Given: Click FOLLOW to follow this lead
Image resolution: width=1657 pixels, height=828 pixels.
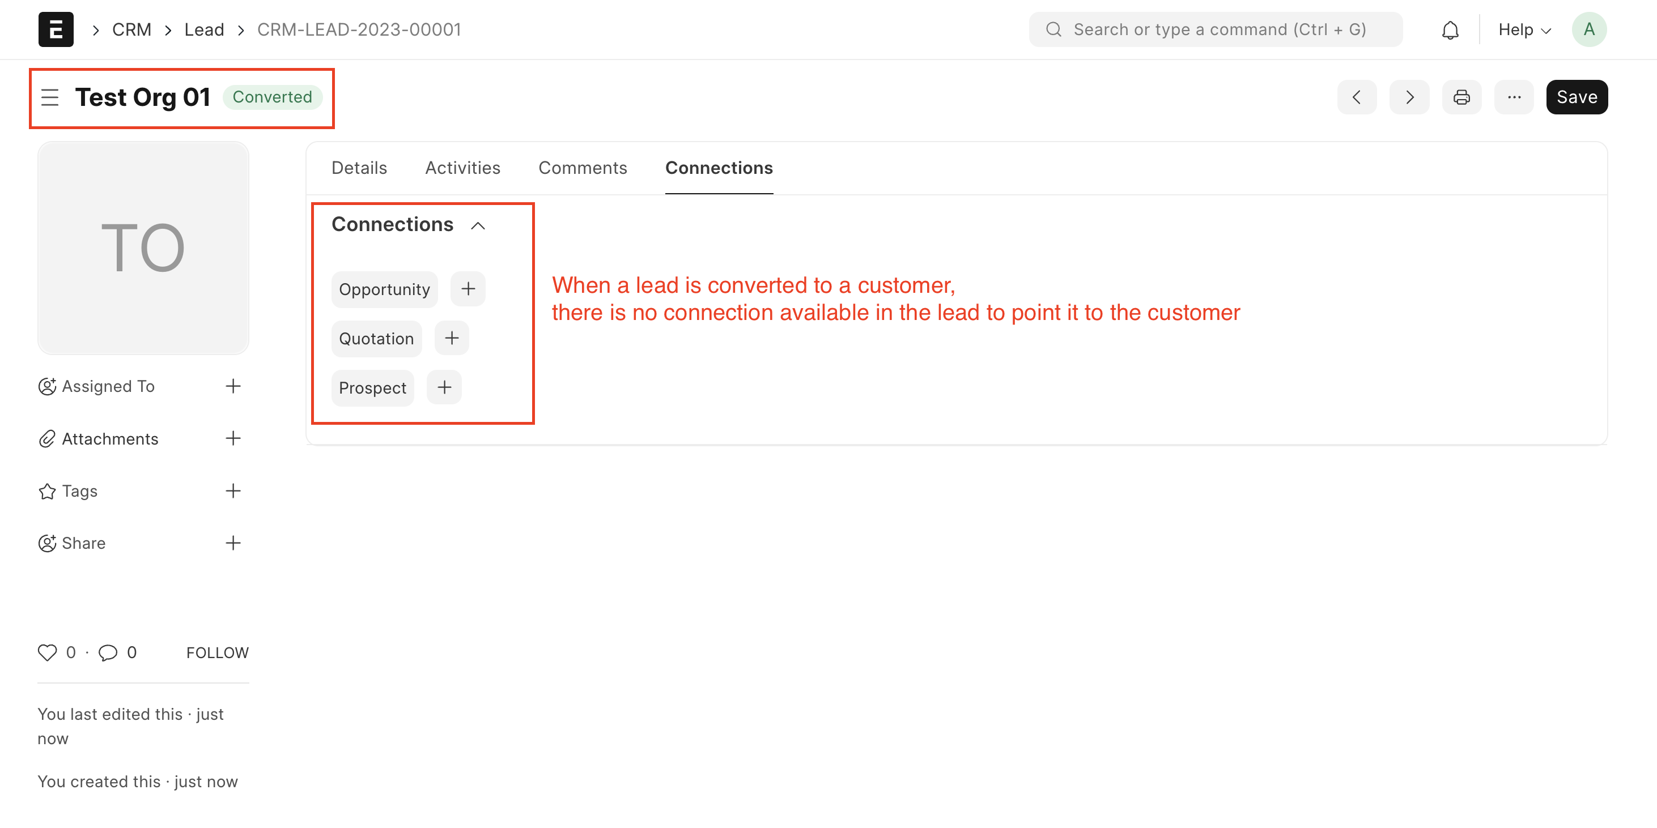Looking at the screenshot, I should click(217, 652).
